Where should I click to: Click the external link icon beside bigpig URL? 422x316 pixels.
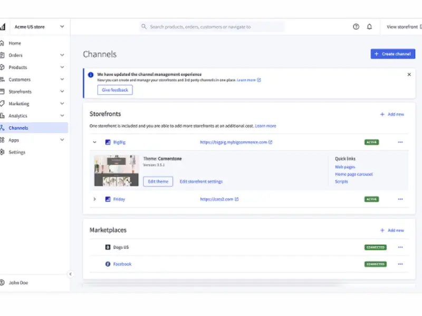click(271, 142)
